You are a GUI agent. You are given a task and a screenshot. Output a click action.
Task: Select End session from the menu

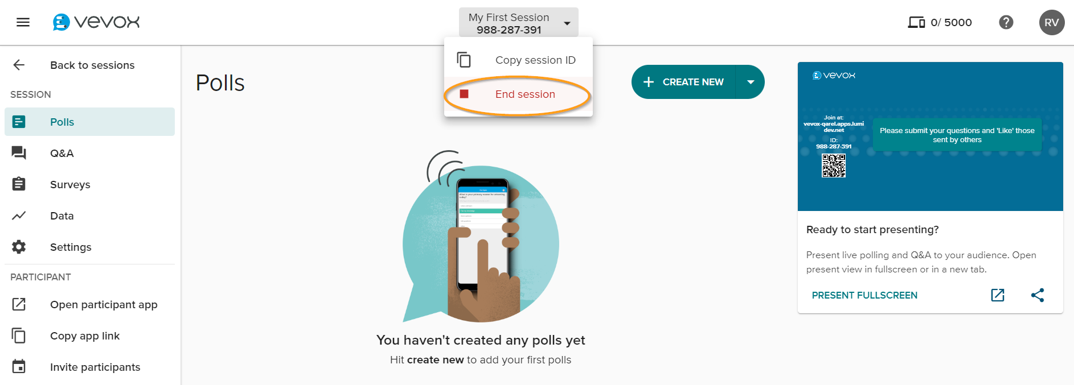click(525, 94)
